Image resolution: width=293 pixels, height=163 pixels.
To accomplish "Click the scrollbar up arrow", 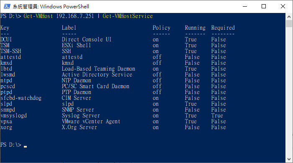I will [289, 17].
